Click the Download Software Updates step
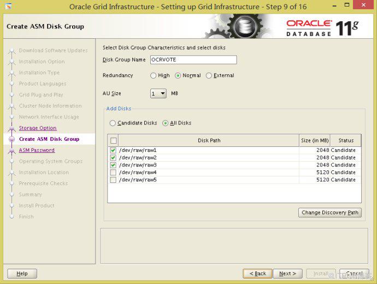Screen dimensions: 377x284 coord(53,50)
